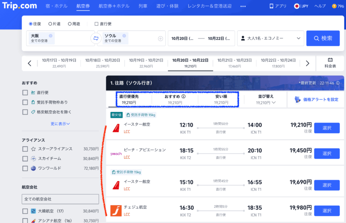Click the Star Alliance icon

click(x=33, y=149)
